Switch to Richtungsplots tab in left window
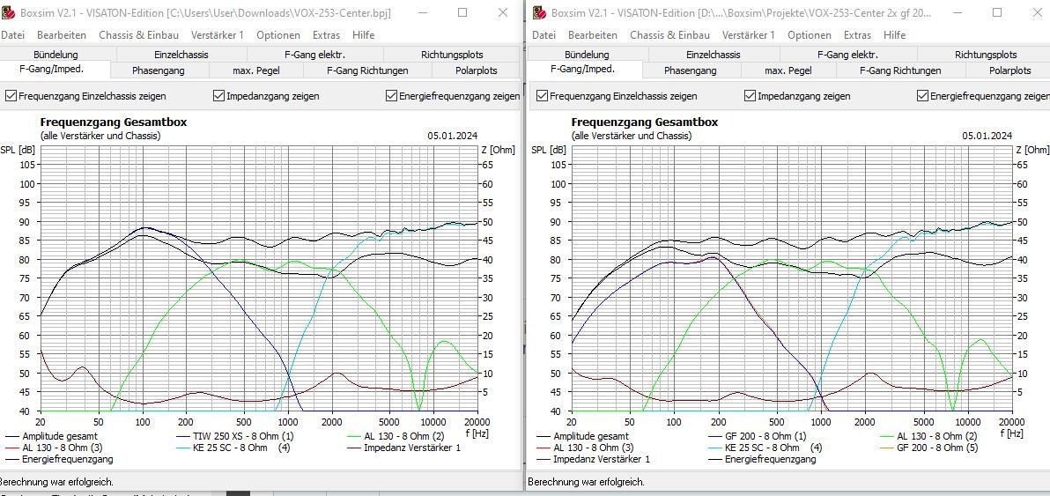The height and width of the screenshot is (496, 1050). coord(452,55)
